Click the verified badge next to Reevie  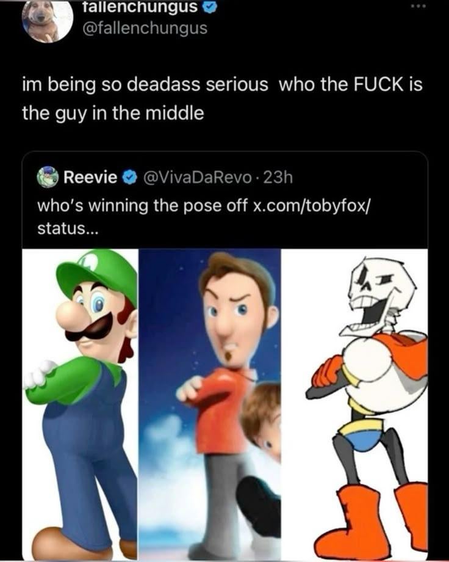click(129, 178)
